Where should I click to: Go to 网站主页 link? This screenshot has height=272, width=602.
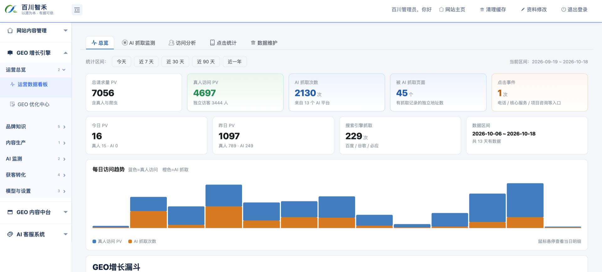[452, 9]
